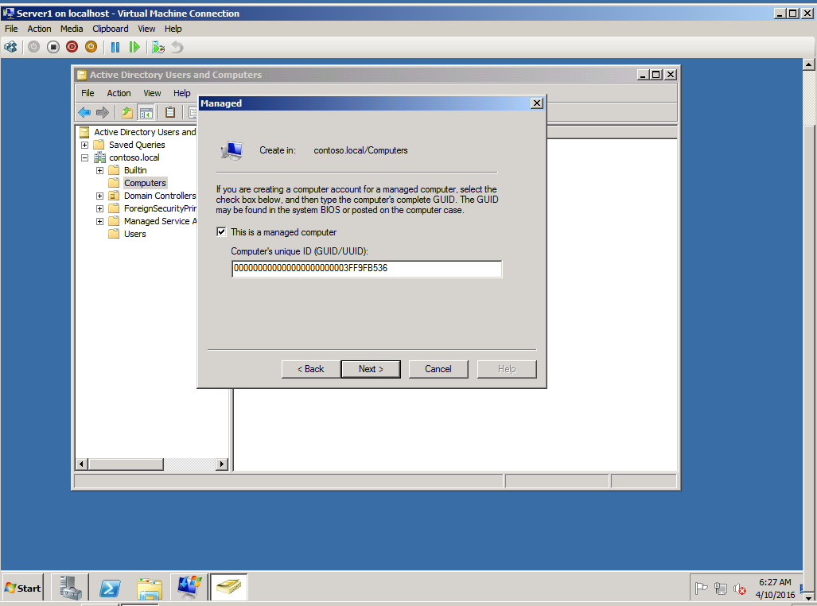Open the Clipboard menu
Screen dimensions: 817x606
click(111, 29)
